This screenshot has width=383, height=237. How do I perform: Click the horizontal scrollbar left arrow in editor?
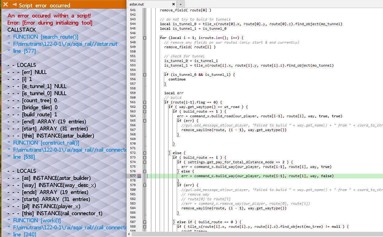tap(130, 234)
